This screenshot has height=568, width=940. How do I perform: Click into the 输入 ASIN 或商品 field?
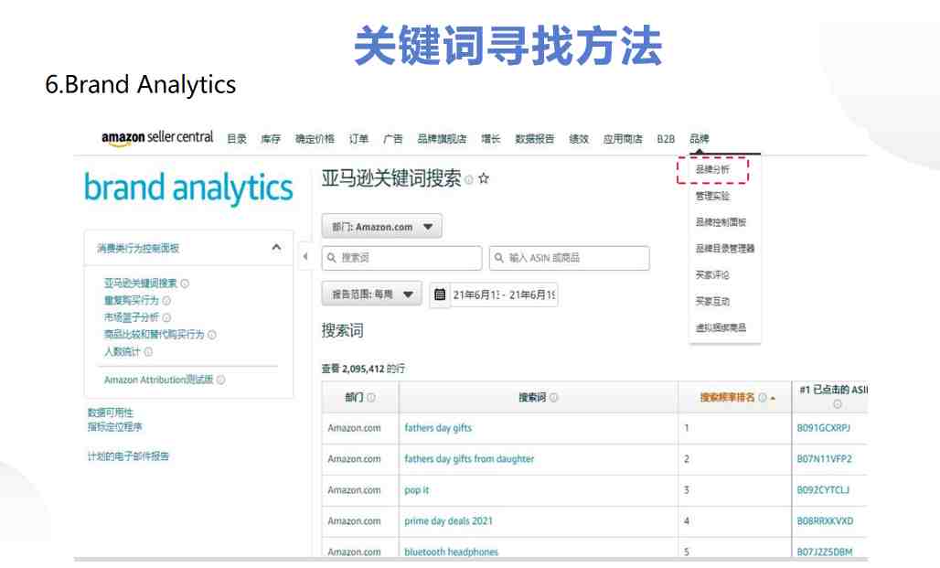[x=569, y=258]
